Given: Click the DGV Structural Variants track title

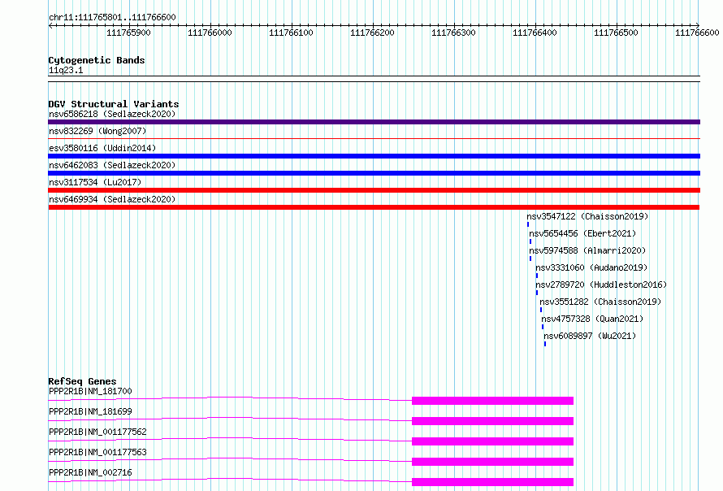Looking at the screenshot, I should point(114,104).
